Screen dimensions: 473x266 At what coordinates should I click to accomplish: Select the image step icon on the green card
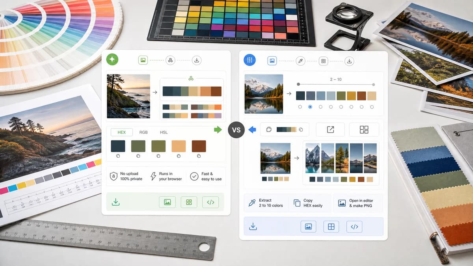[143, 60]
